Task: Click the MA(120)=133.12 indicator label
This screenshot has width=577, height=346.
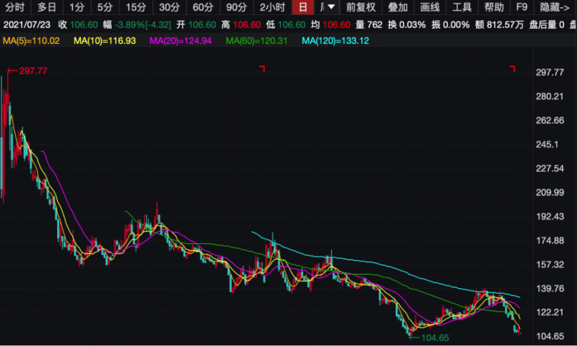Action: (335, 41)
